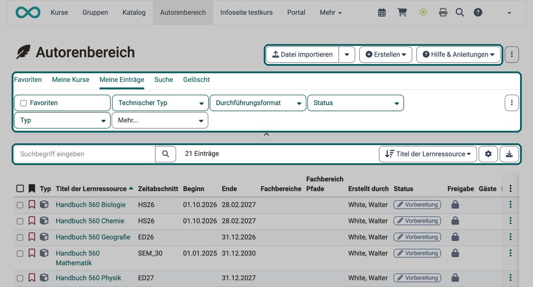533x287 pixels.
Task: Bookmark Handbuch 560 Geografie
Action: 32,236
